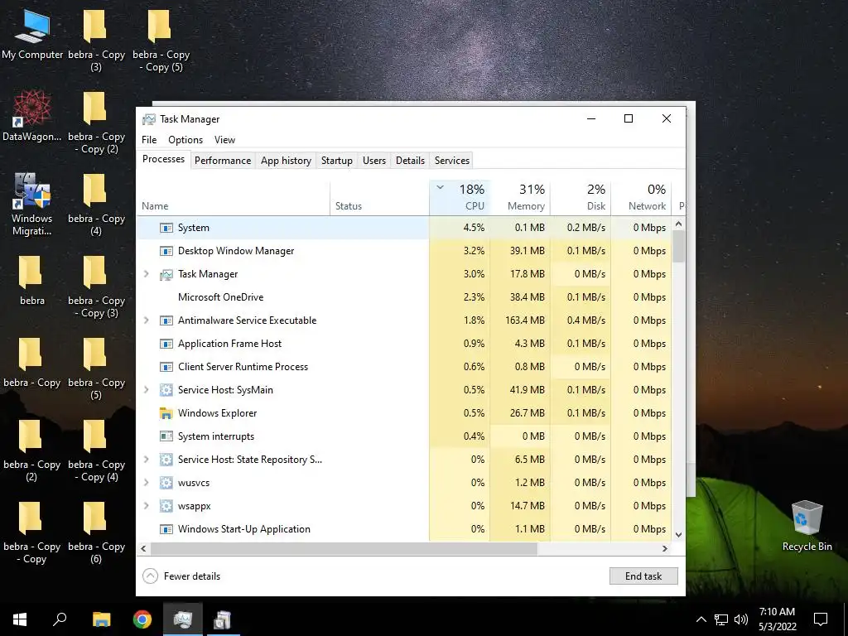This screenshot has height=636, width=848.
Task: Show hidden system tray icons
Action: click(701, 619)
